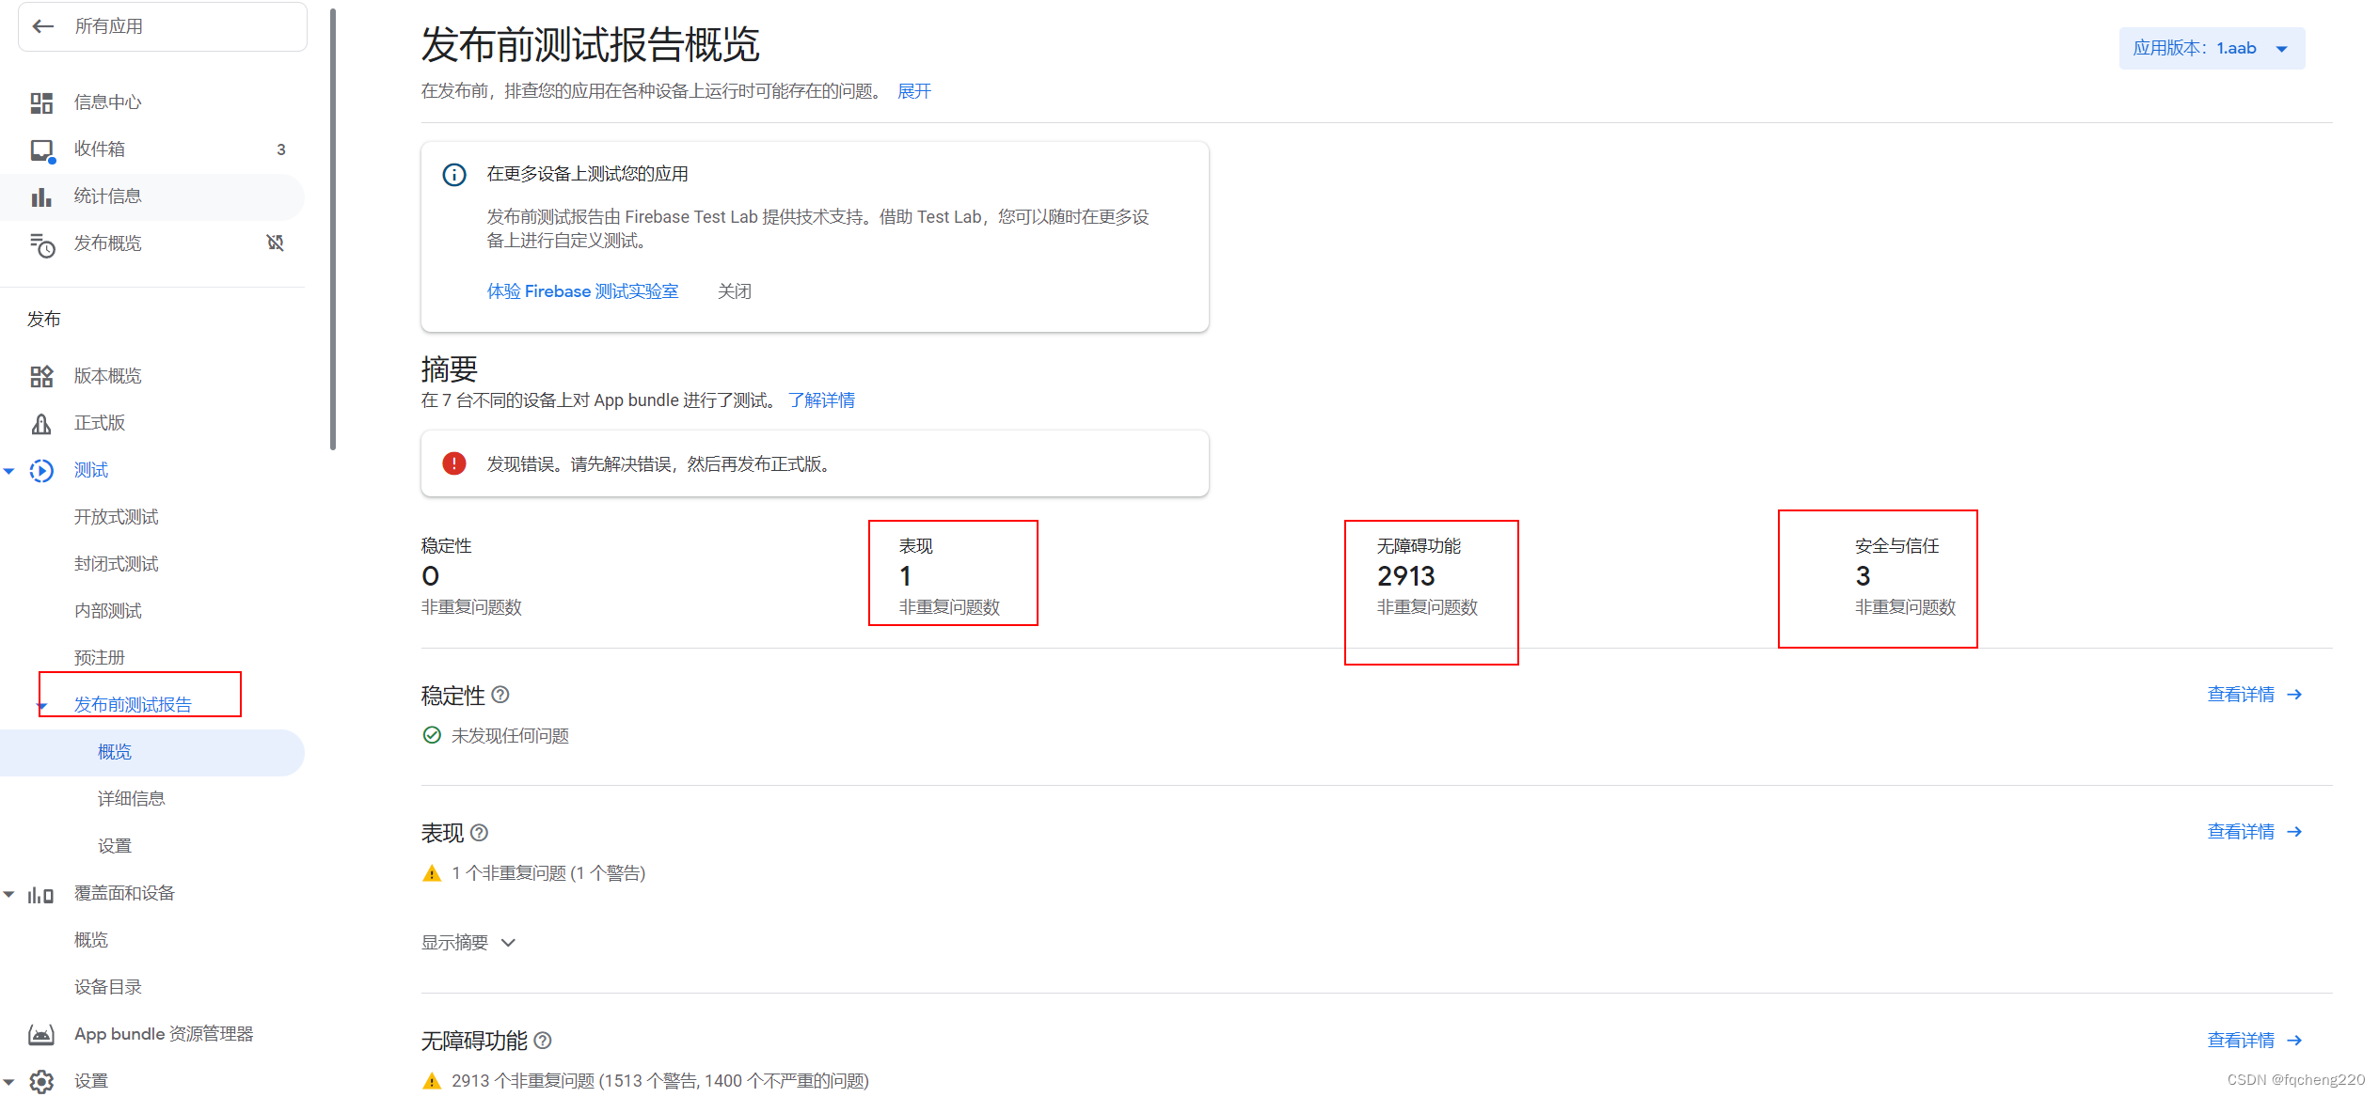Toggle the crossed-eye icon next to 发布概览
Image resolution: width=2379 pixels, height=1097 pixels.
pyautogui.click(x=276, y=243)
